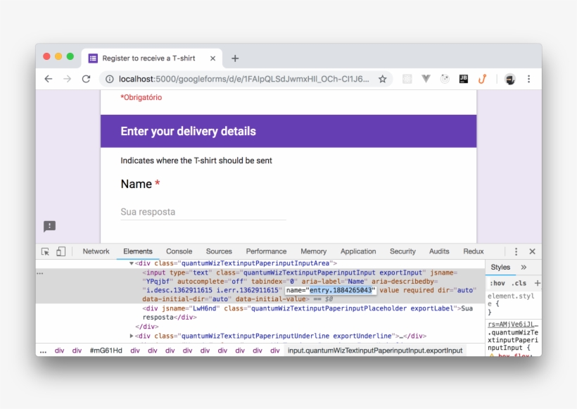Open Chrome's three-dot menu
Viewport: 577px width, 409px height.
coord(528,79)
